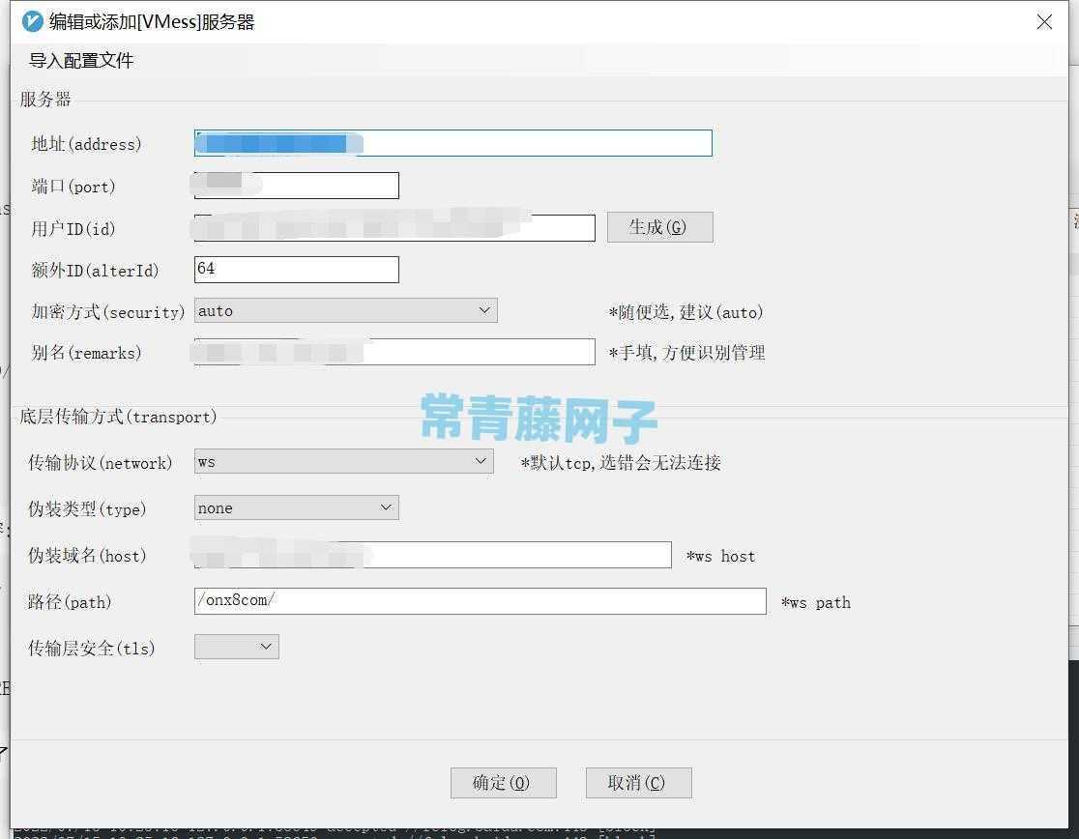Click the hint text *随便选,建议(auto)
This screenshot has height=839, width=1079.
[686, 312]
